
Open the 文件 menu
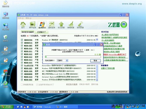click(x=21, y=18)
